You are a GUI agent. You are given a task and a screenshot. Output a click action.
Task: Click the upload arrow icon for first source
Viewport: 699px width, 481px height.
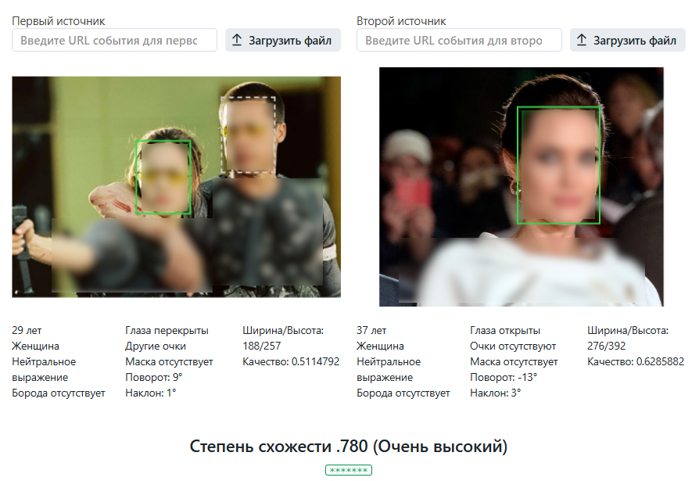coord(237,41)
